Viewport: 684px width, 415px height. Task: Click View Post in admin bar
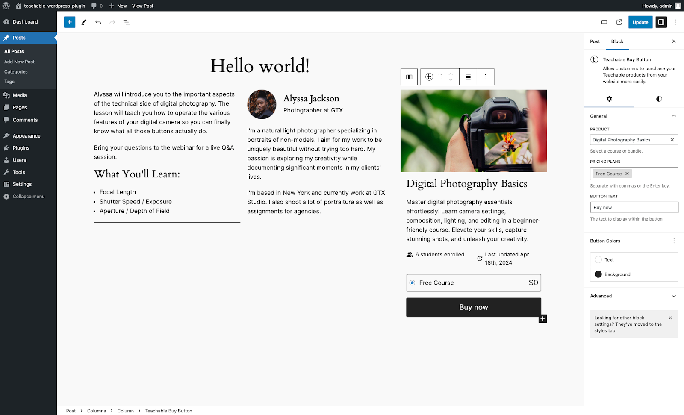point(143,6)
